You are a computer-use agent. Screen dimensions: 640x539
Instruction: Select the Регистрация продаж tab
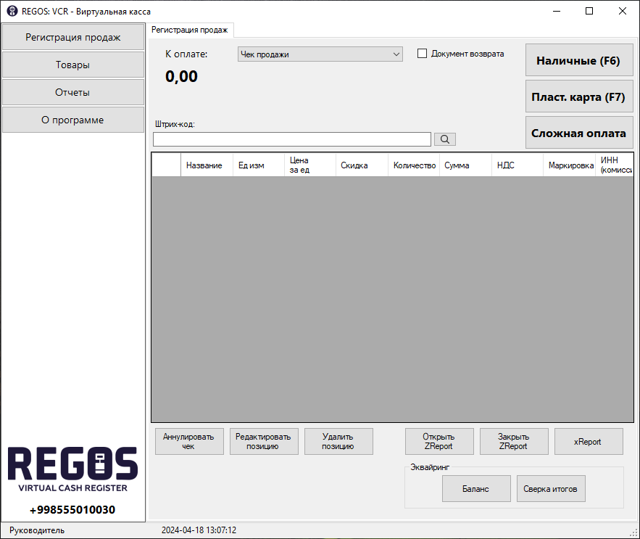(189, 30)
